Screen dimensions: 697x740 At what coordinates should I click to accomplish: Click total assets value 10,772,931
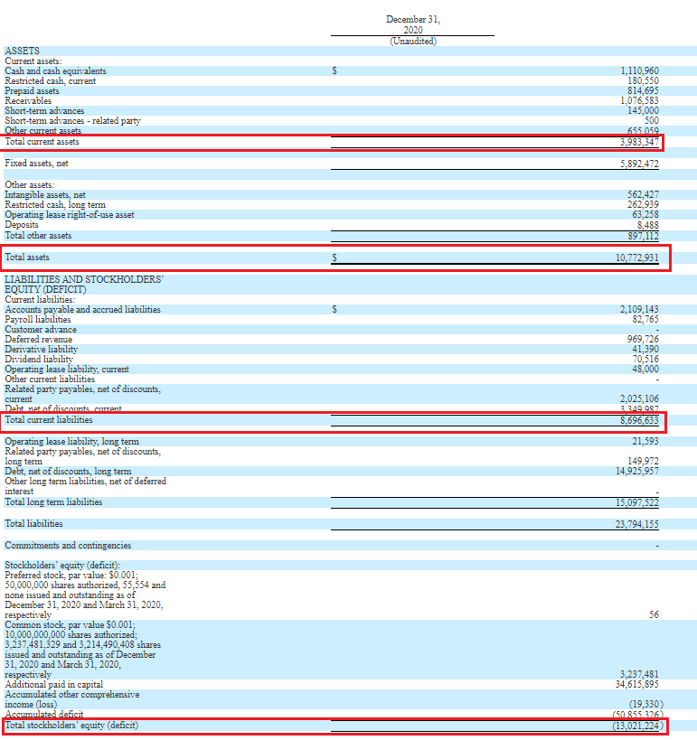[637, 258]
